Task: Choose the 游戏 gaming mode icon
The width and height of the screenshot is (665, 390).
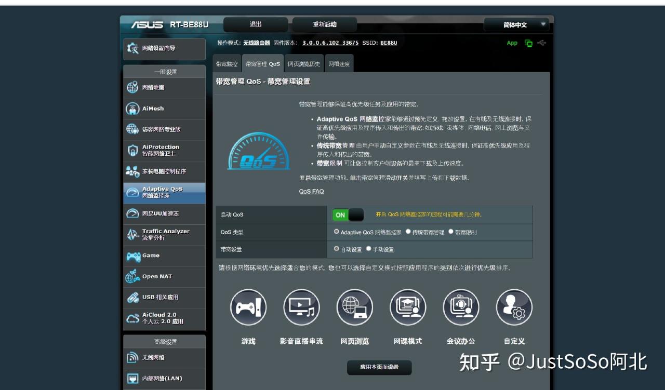Action: pyautogui.click(x=248, y=307)
